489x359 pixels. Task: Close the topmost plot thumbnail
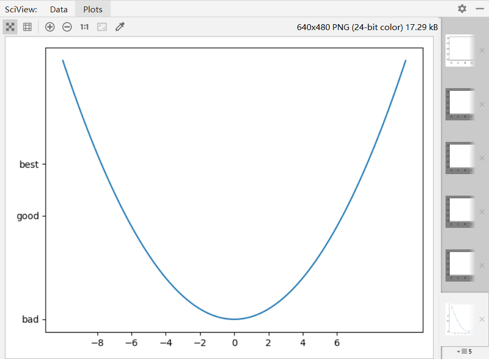[x=481, y=50]
